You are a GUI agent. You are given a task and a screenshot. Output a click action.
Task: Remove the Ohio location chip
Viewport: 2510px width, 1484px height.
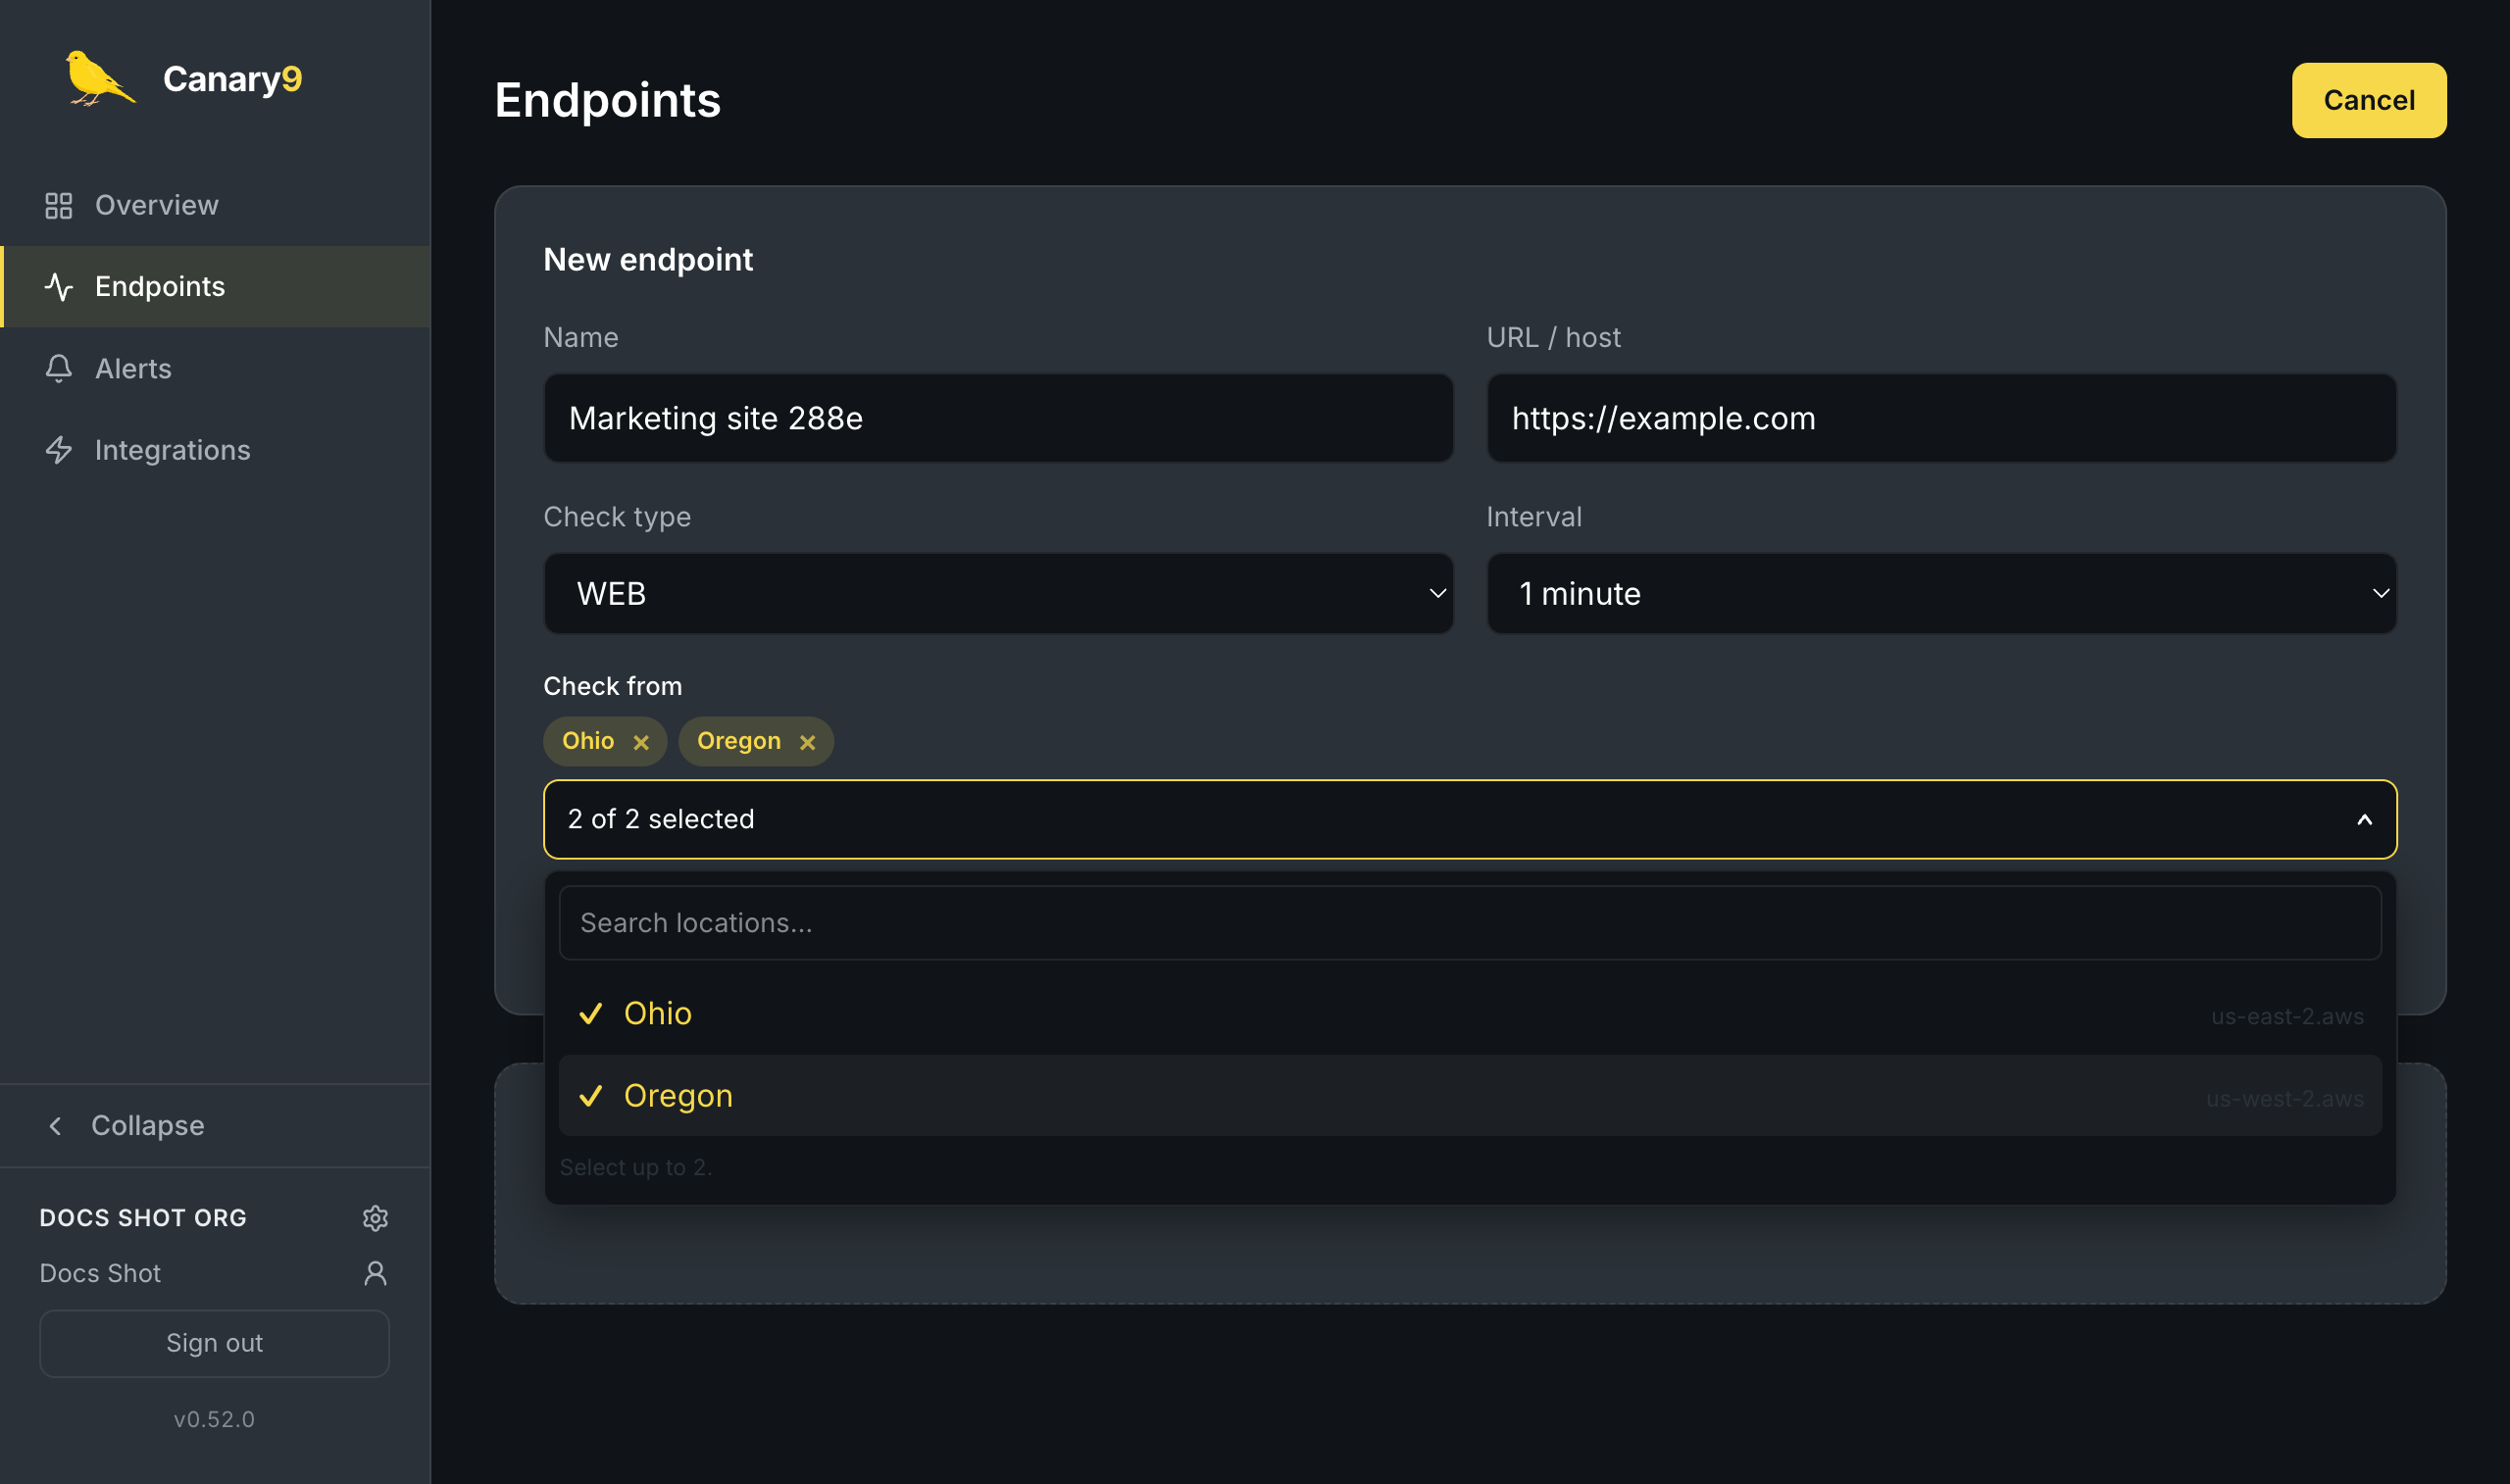(x=641, y=742)
